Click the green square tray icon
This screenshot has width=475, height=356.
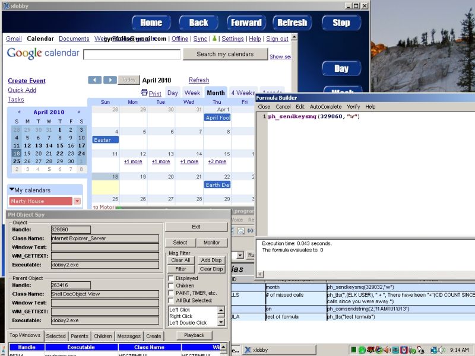[x=353, y=350]
